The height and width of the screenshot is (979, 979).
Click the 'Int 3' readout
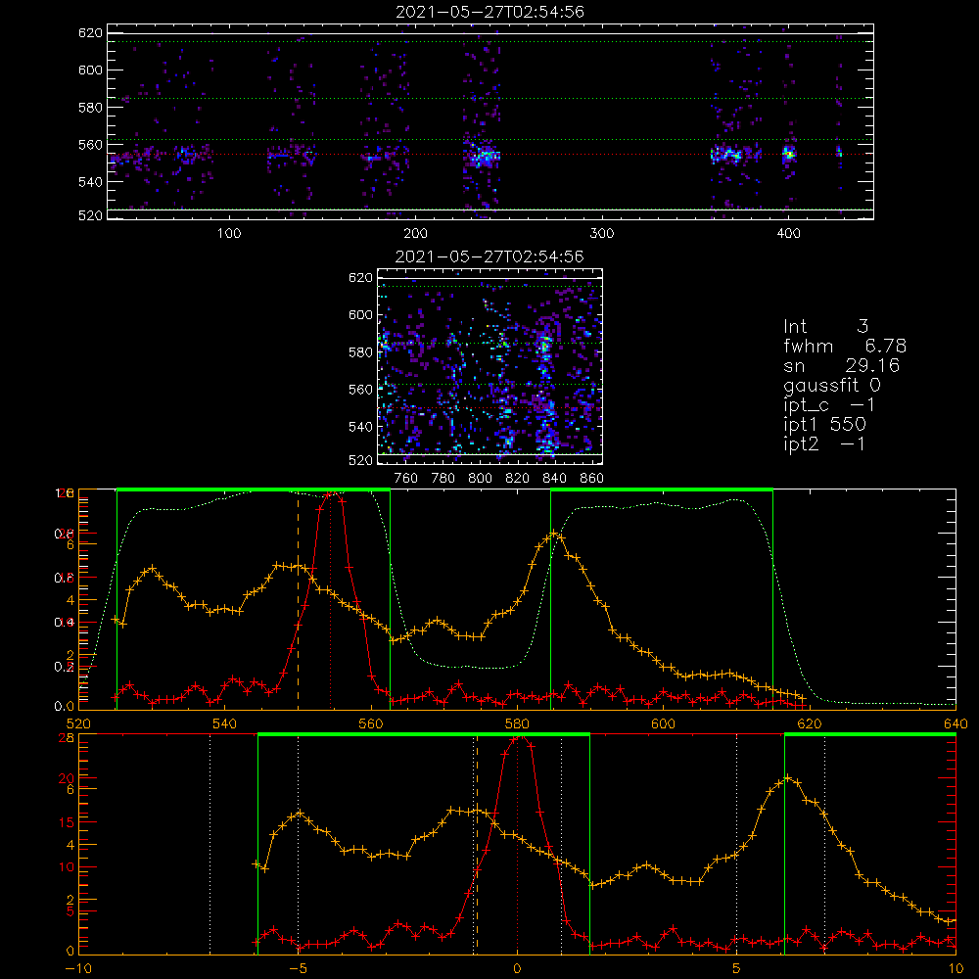point(825,326)
